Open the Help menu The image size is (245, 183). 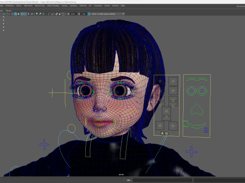(x=123, y=6)
